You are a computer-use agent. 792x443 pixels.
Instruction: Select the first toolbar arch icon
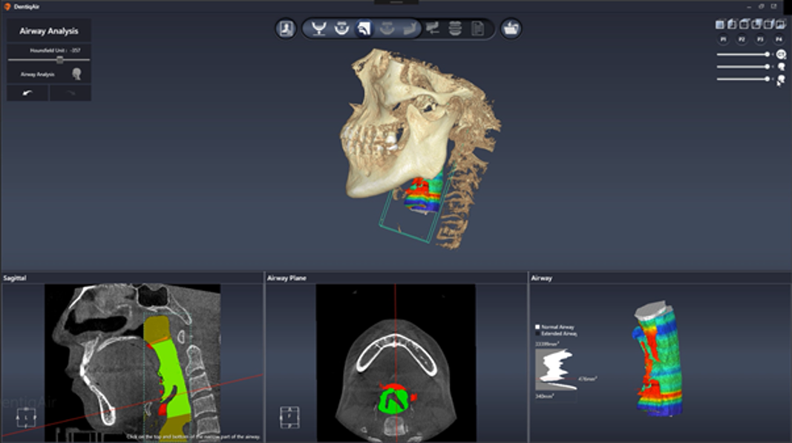320,29
